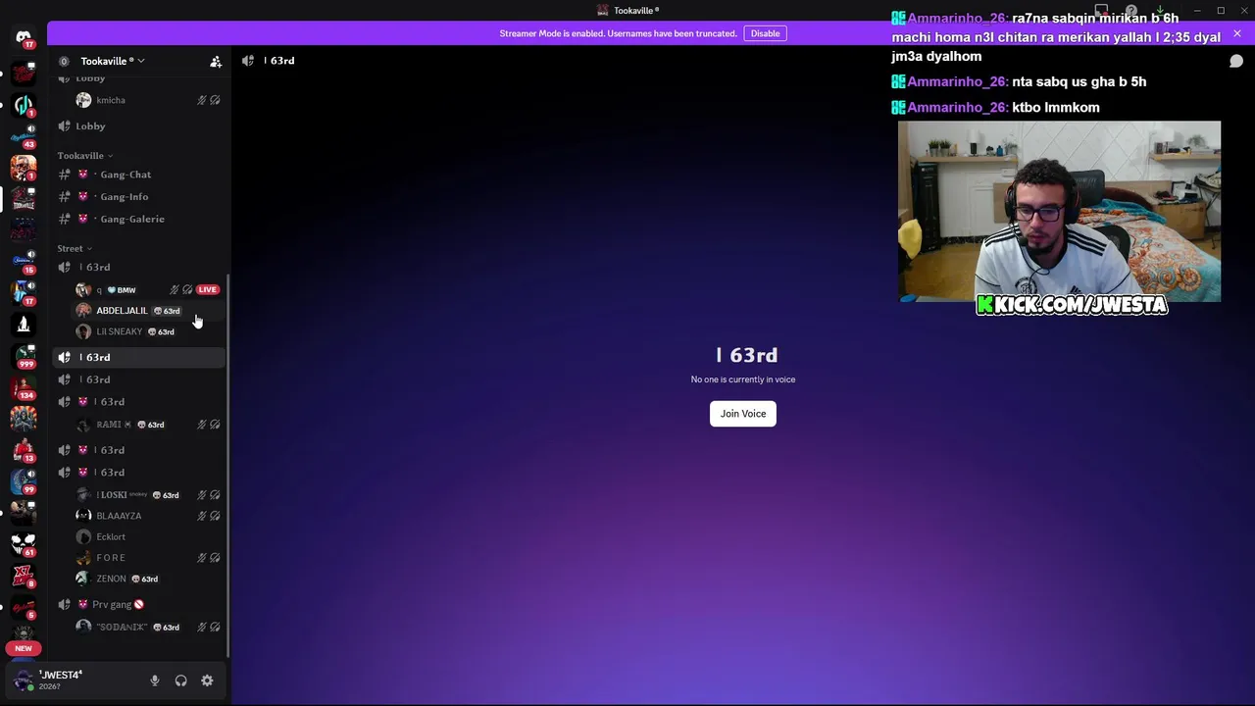Open white silhouette server icon
The image size is (1255, 706).
pyautogui.click(x=24, y=324)
